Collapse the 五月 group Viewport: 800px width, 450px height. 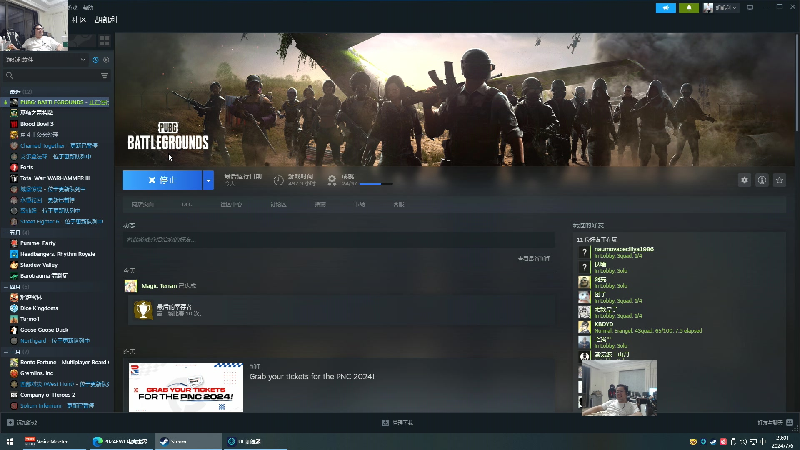coord(6,233)
